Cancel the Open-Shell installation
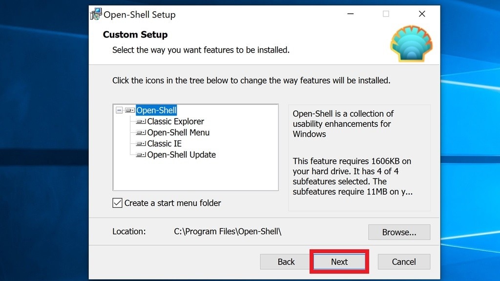The image size is (500, 281). click(x=404, y=261)
